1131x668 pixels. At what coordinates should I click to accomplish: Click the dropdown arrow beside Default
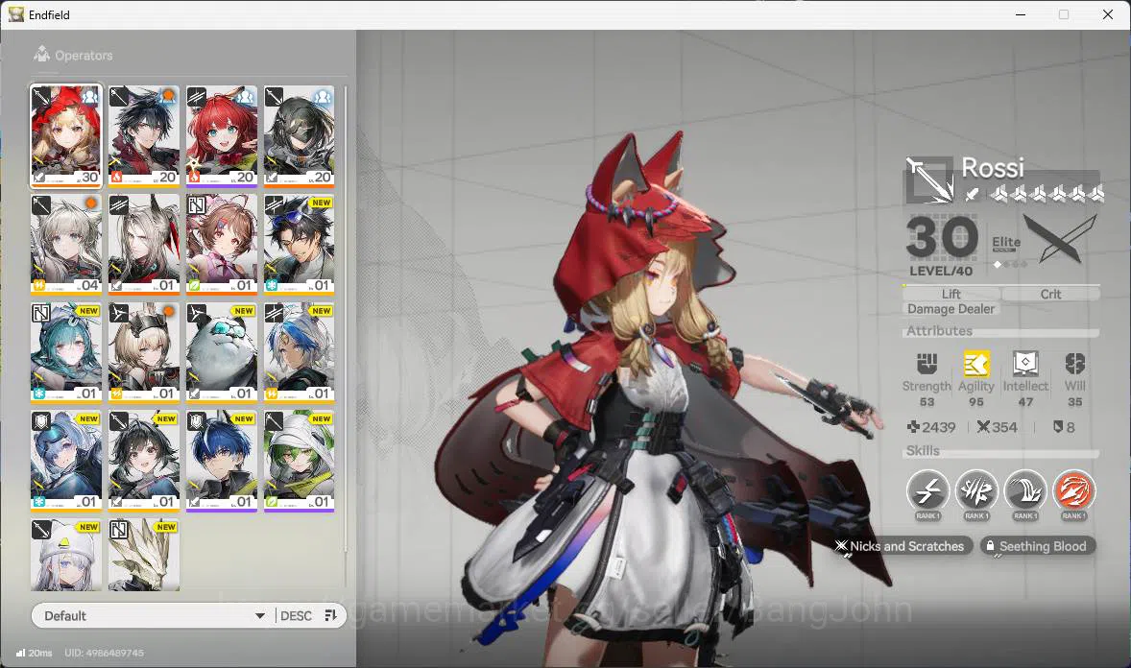[x=259, y=616]
